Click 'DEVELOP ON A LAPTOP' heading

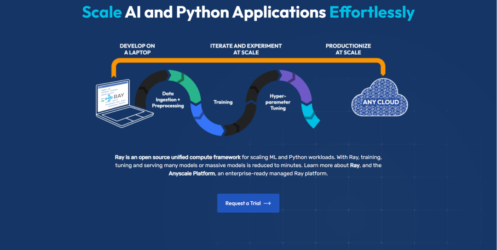pyautogui.click(x=137, y=49)
